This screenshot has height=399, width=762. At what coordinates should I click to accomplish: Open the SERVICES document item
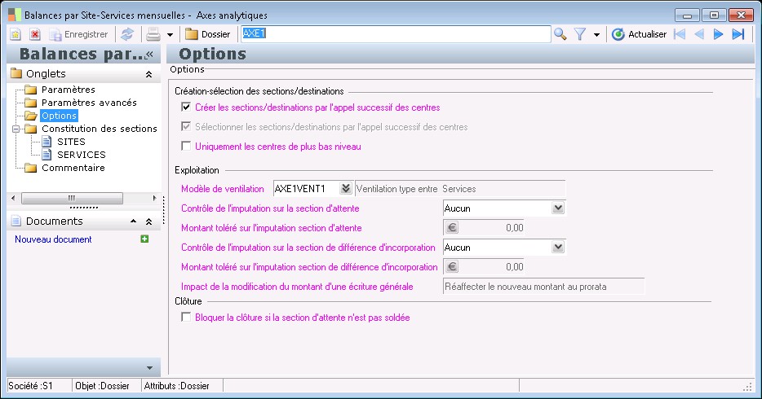(x=81, y=156)
